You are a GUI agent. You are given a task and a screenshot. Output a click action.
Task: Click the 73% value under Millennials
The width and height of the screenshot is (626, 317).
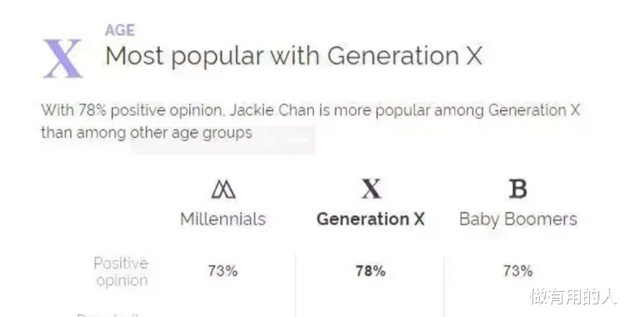tap(223, 271)
